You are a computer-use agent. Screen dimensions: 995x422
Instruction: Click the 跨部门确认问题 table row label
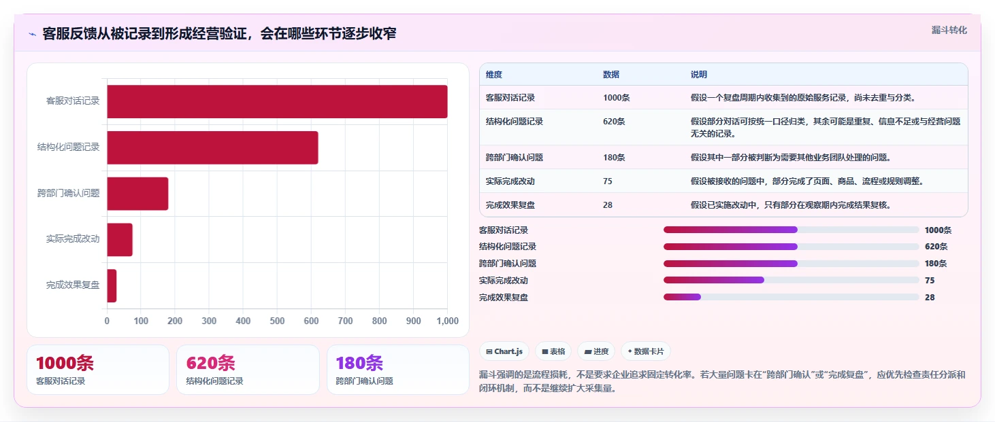pyautogui.click(x=514, y=158)
